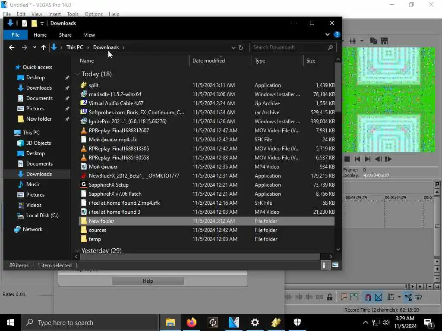Expand chevron after Downloads in breadcrumb
442x331 pixels.
click(x=123, y=47)
